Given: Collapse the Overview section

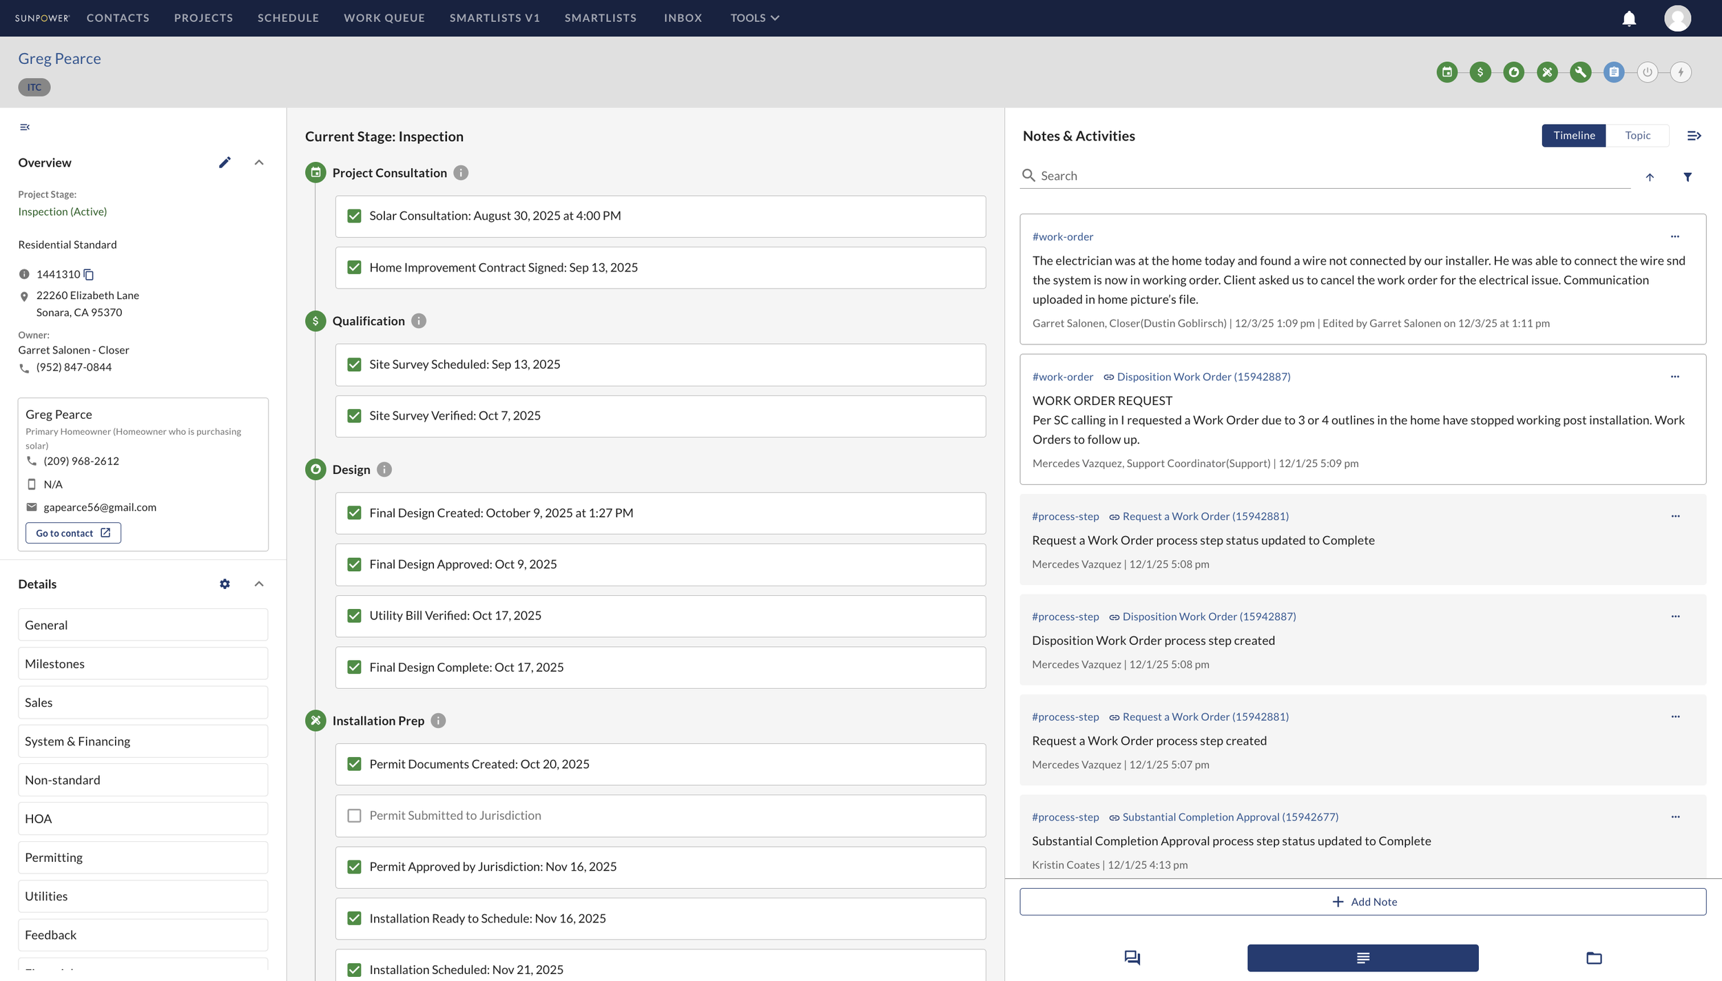Looking at the screenshot, I should tap(259, 162).
